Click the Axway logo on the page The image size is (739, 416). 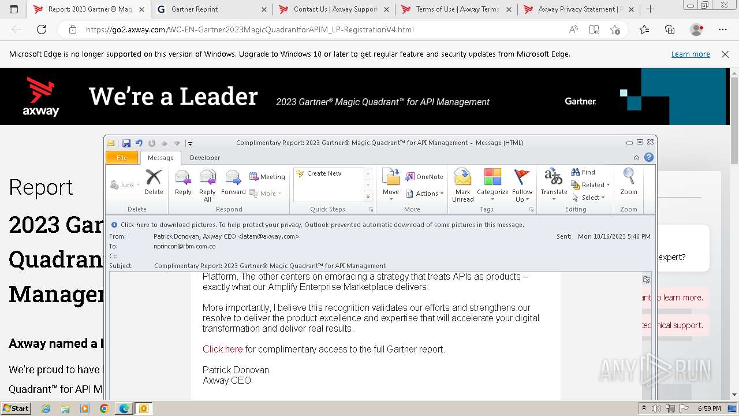point(40,96)
